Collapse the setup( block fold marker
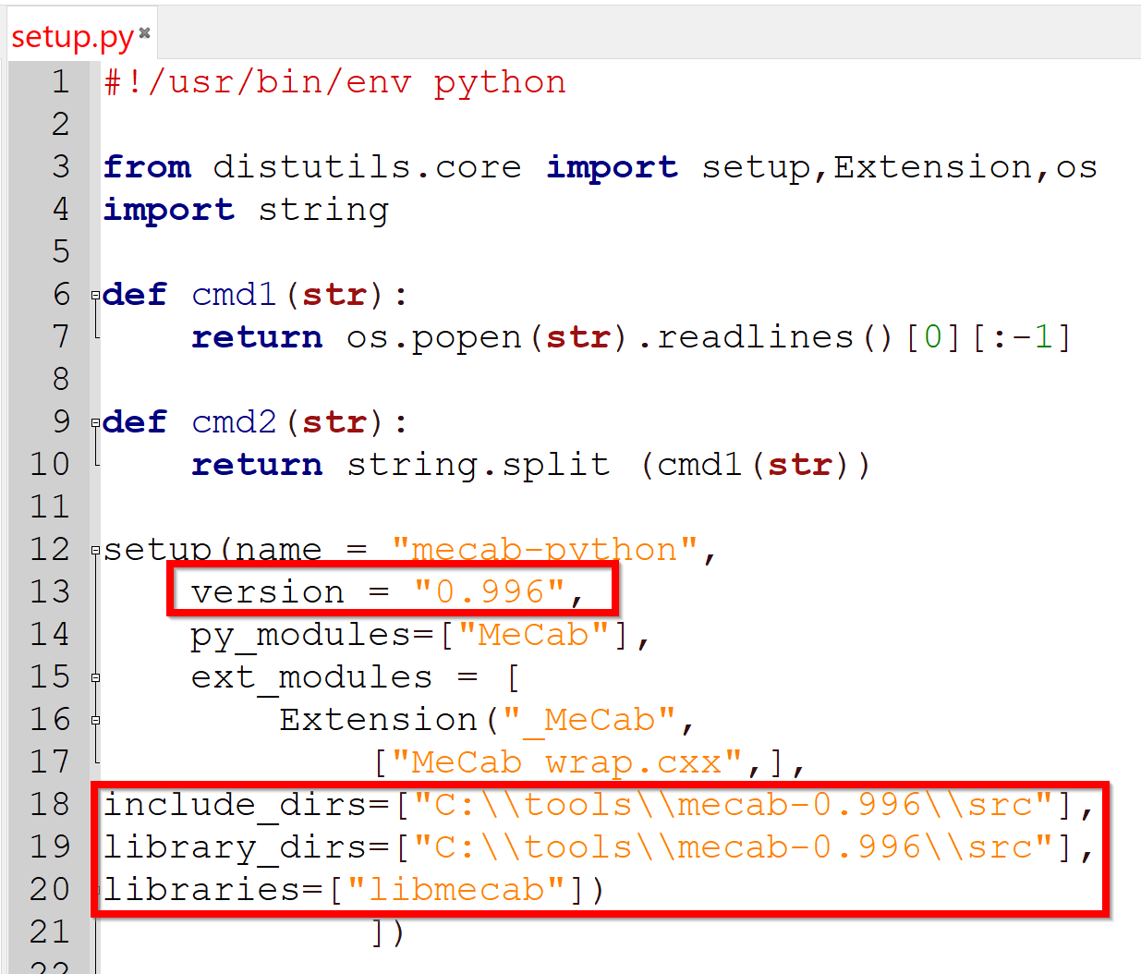 (x=95, y=551)
